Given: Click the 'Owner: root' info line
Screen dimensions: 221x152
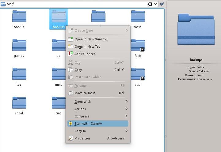Looking at the screenshot, I should pyautogui.click(x=194, y=75).
